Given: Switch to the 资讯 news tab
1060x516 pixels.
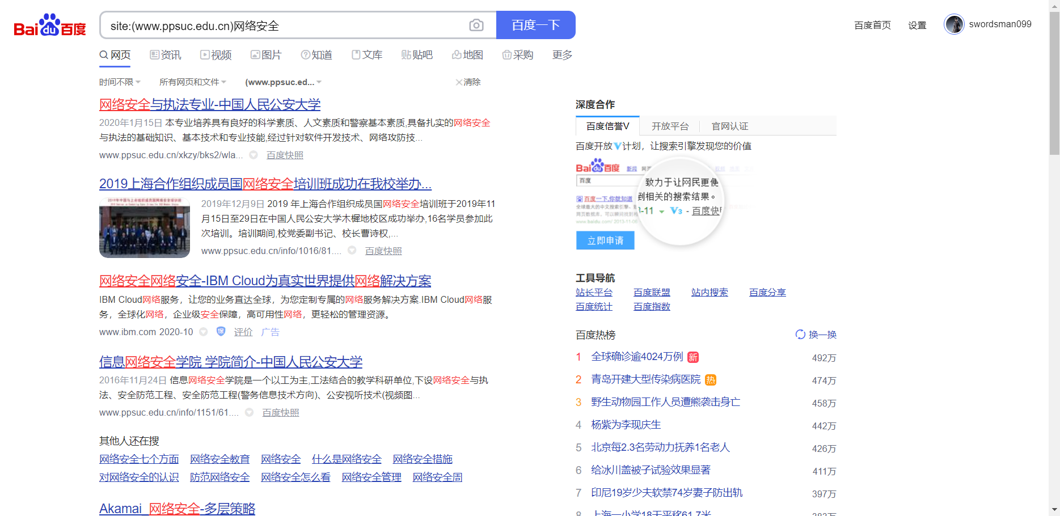Looking at the screenshot, I should pyautogui.click(x=166, y=55).
